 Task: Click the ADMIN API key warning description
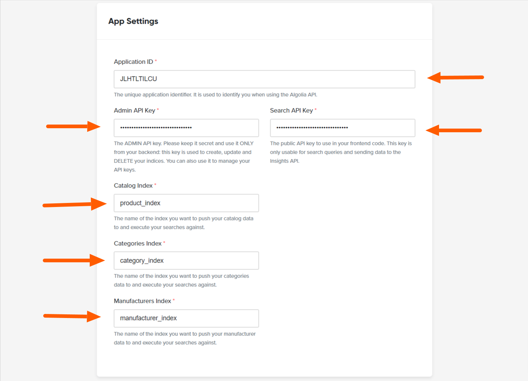pyautogui.click(x=184, y=156)
